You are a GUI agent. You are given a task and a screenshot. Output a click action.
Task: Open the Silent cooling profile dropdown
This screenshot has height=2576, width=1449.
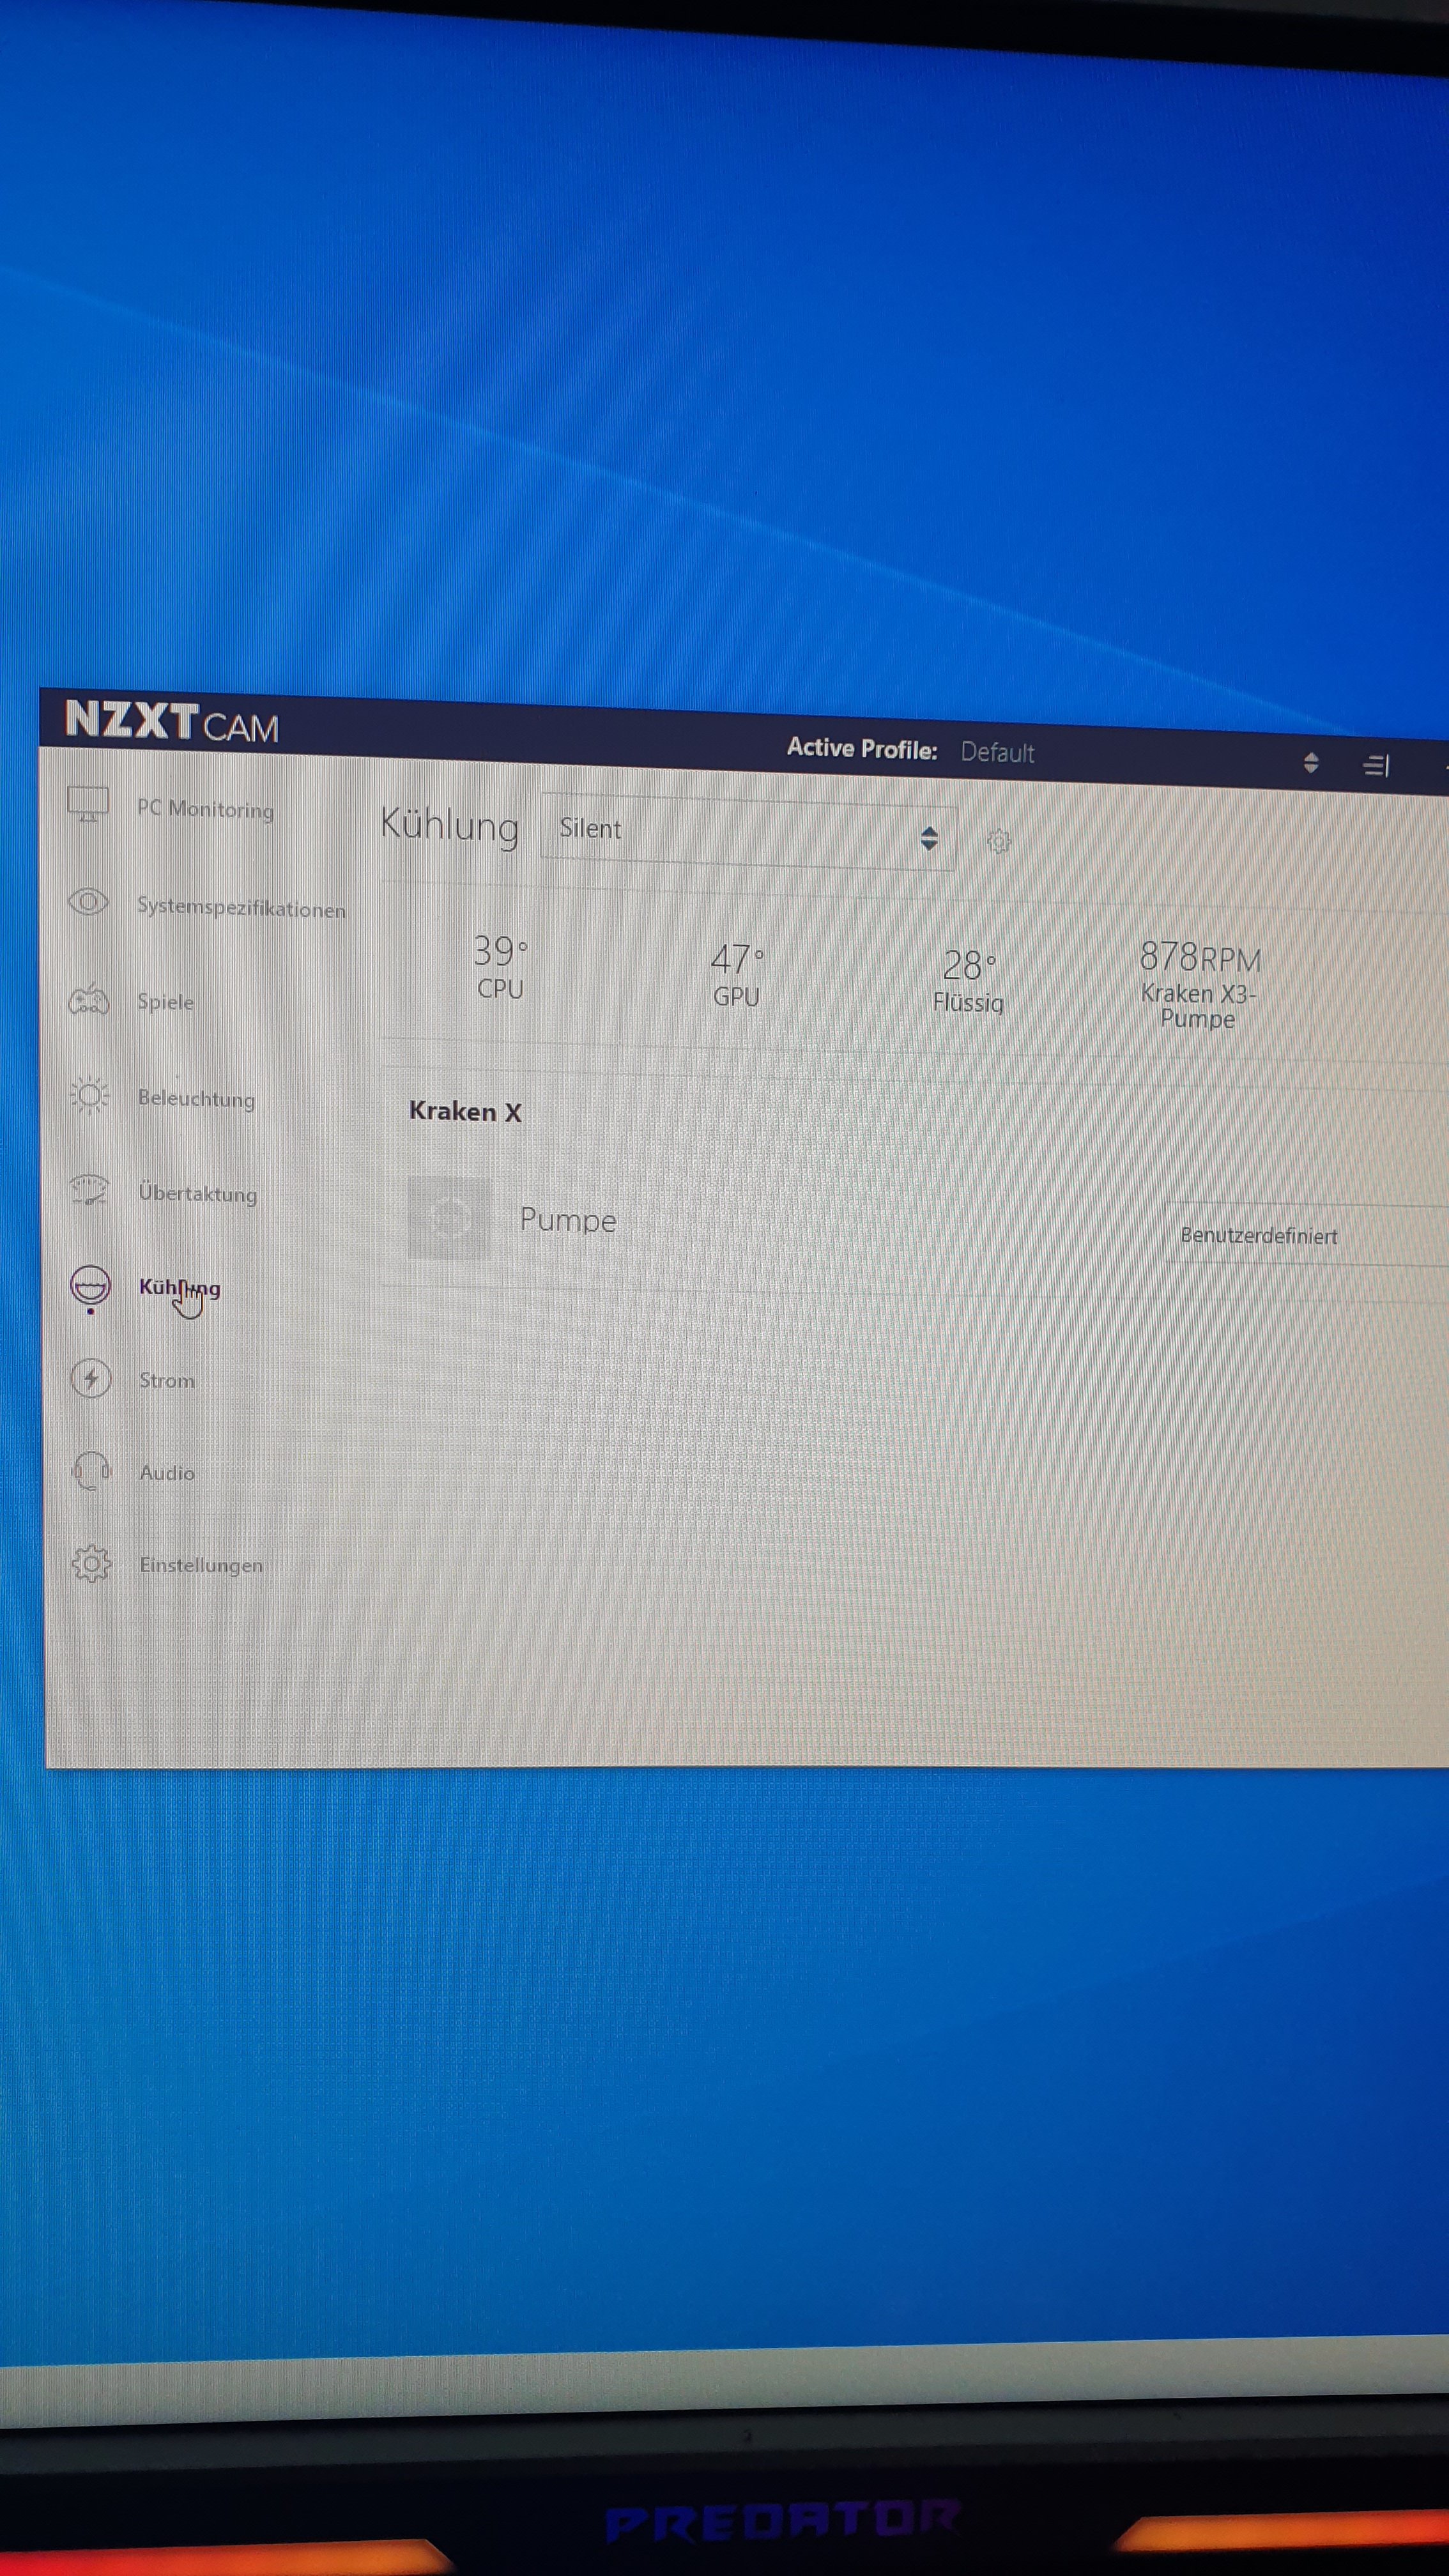[x=748, y=832]
